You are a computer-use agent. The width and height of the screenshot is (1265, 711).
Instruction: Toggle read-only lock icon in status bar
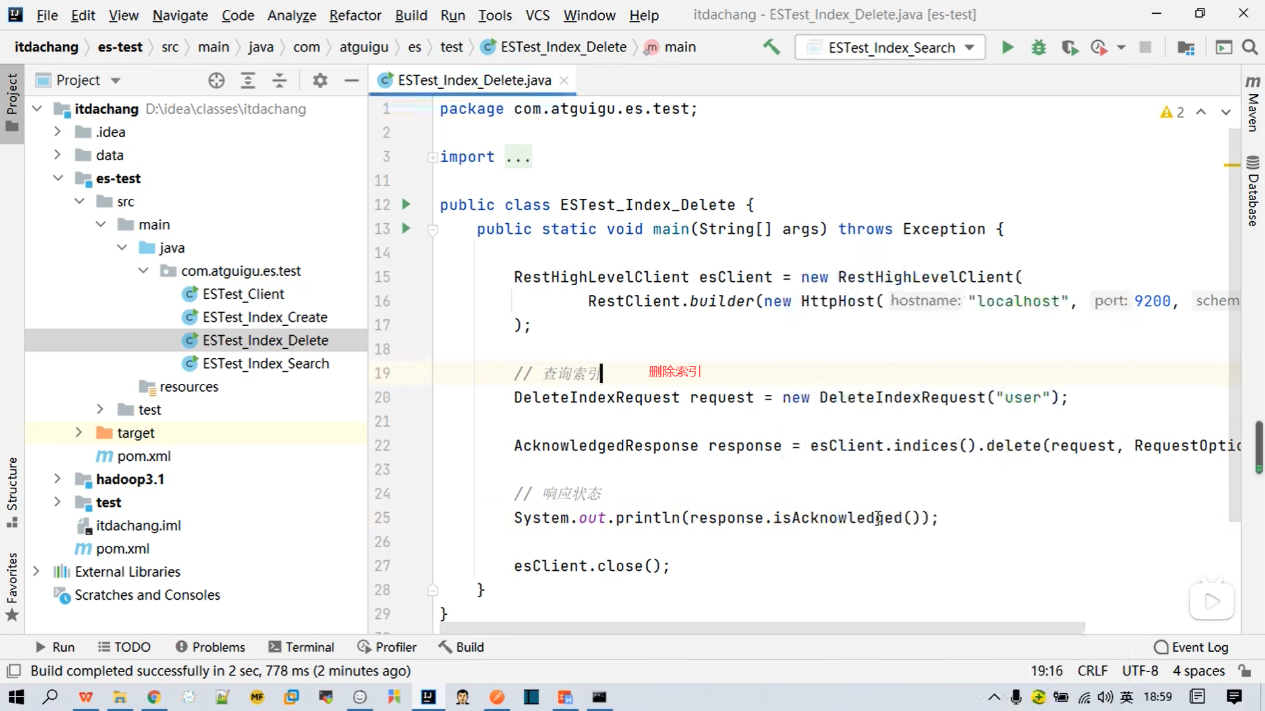tap(1245, 671)
